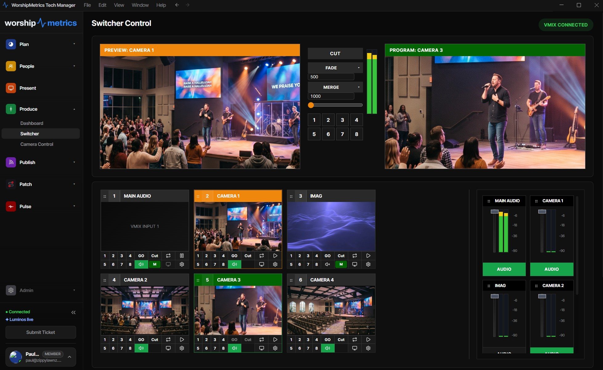This screenshot has width=603, height=370.
Task: Open monitor output icon on Camera 1 card
Action: coord(262,264)
